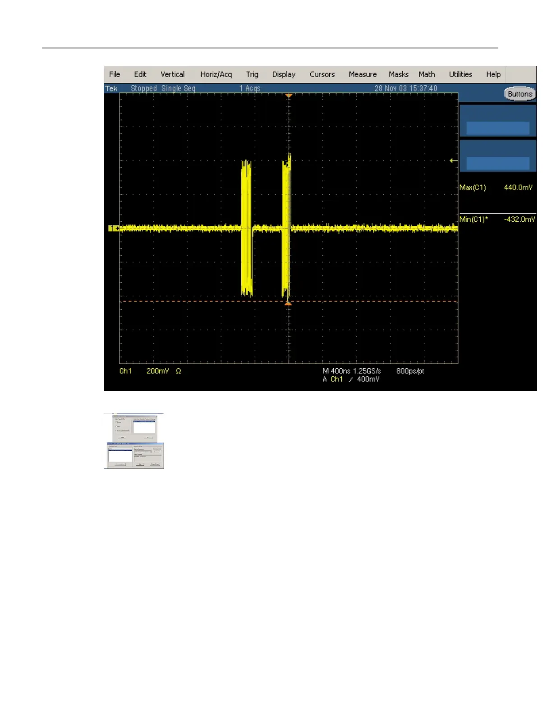Viewport: 552px width, 714px height.
Task: Click the -432.0mV minimum value
Action: tap(520, 220)
